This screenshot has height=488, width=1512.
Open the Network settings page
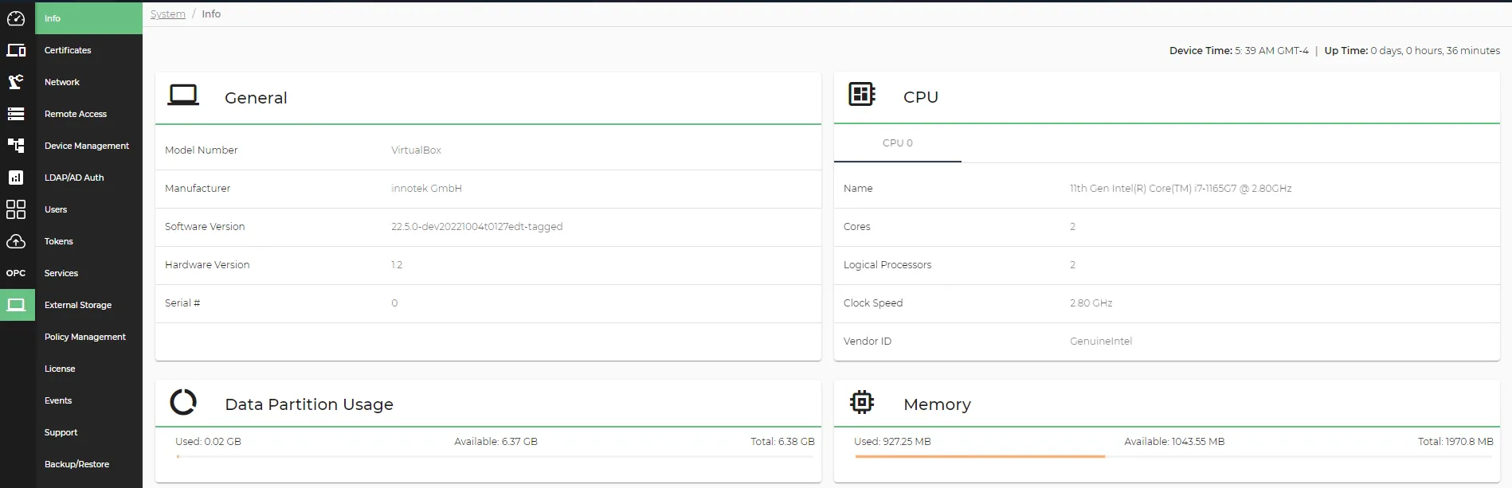[x=88, y=82]
